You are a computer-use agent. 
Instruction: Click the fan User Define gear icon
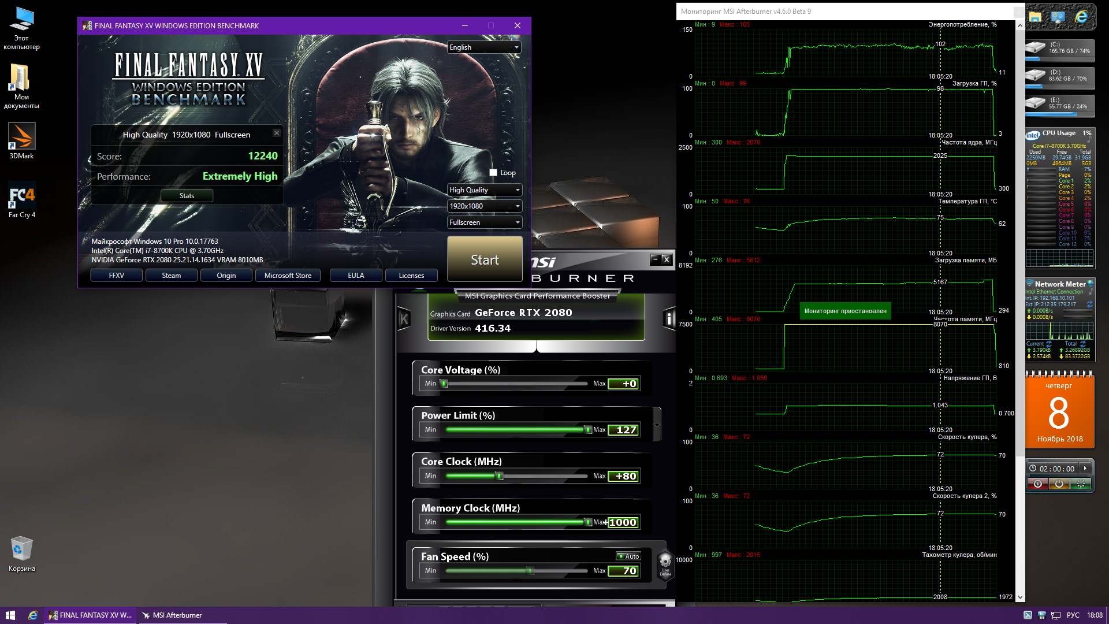665,562
